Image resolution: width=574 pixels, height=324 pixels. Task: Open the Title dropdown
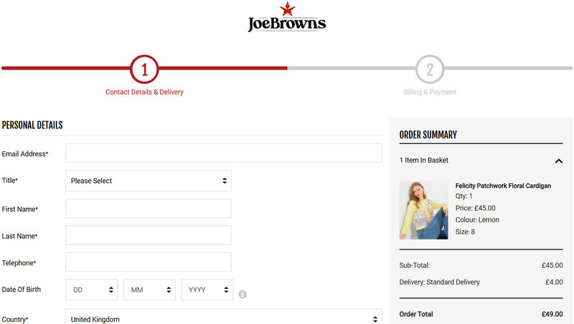[149, 181]
